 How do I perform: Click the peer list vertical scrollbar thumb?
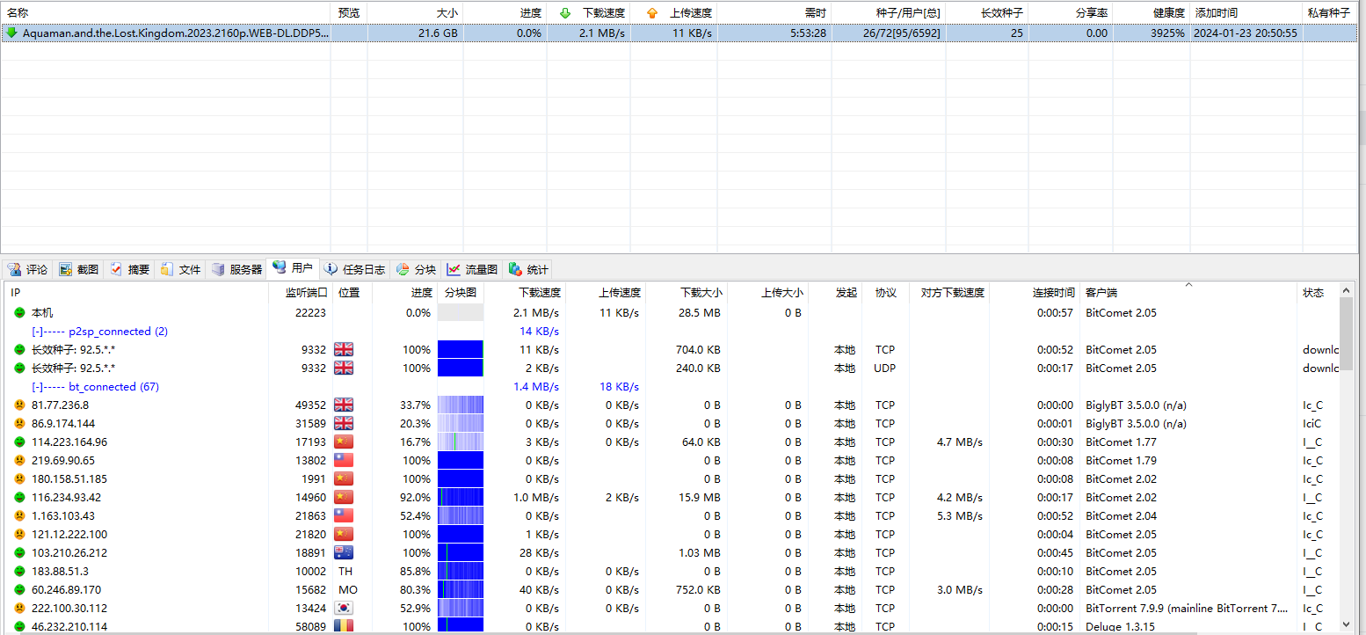(1346, 334)
